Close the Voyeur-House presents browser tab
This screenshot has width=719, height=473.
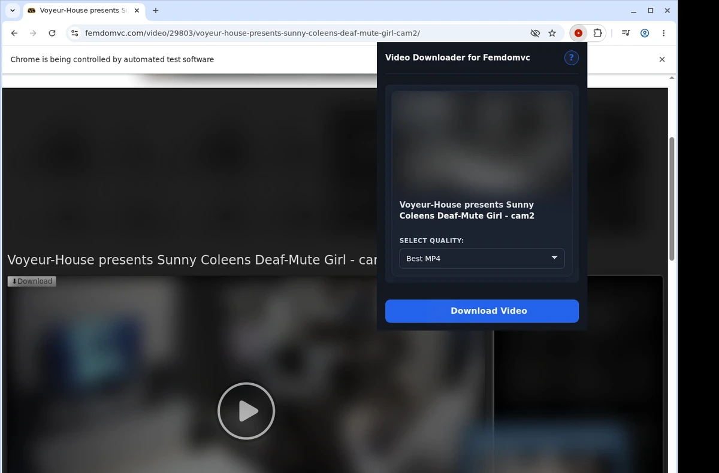[x=136, y=11]
